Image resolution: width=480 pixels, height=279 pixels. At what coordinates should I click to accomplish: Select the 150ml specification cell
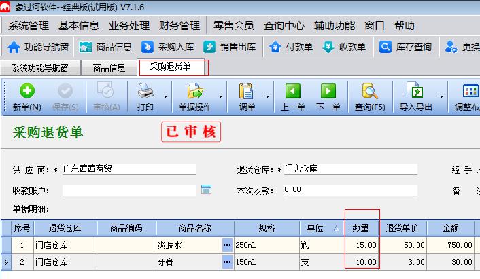[x=267, y=262]
